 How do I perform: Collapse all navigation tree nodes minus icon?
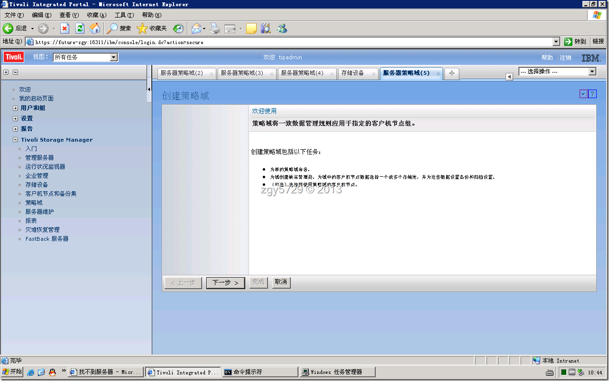coord(15,73)
